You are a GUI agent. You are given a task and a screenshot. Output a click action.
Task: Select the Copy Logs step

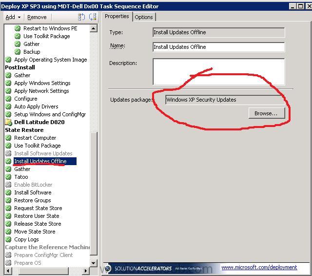click(26, 239)
